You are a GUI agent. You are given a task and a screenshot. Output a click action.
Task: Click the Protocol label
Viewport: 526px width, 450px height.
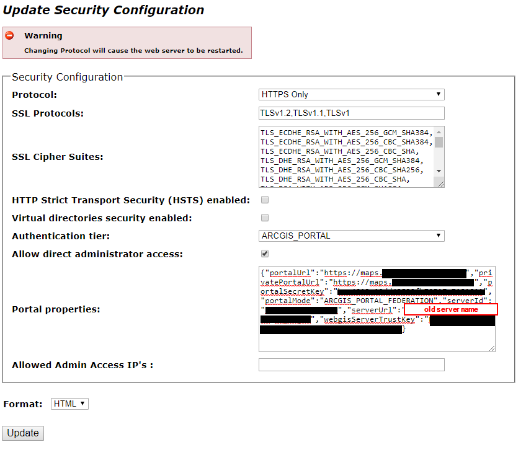(35, 95)
